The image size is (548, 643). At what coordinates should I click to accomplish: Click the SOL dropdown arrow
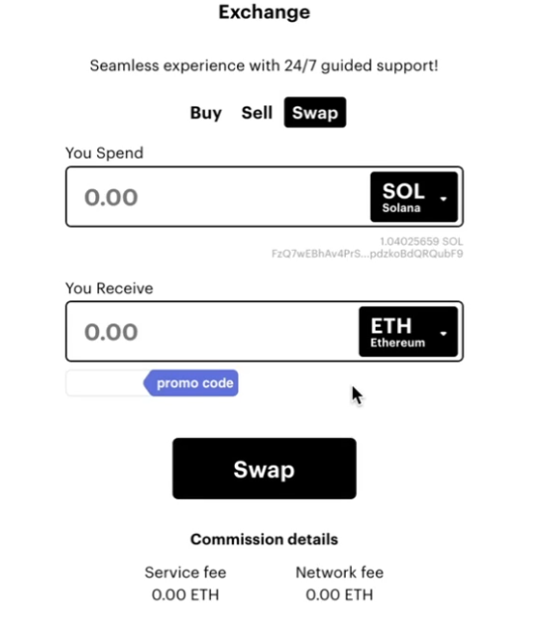point(443,199)
